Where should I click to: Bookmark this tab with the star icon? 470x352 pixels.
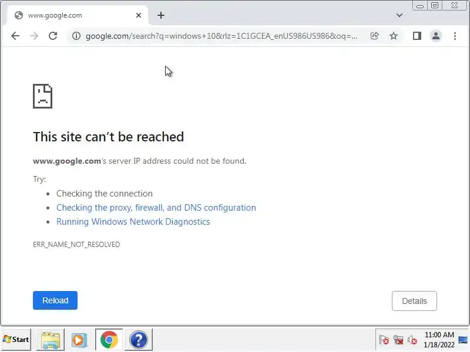393,36
